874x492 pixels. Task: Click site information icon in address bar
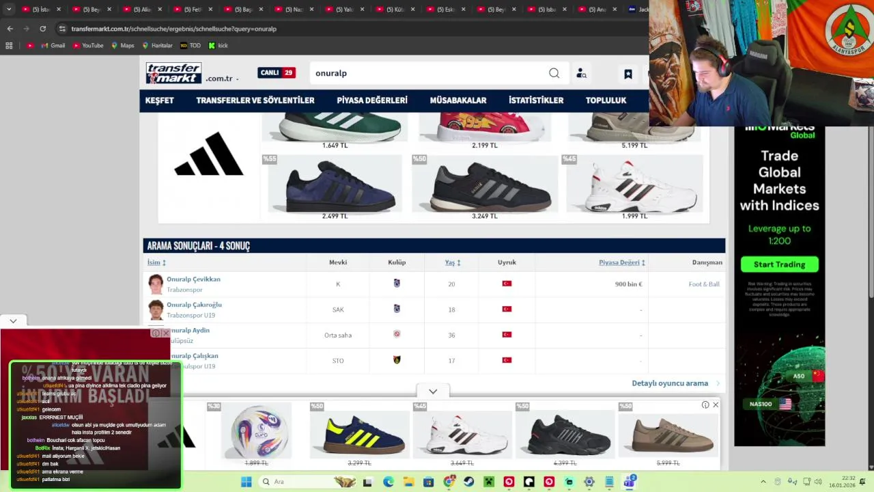coord(62,29)
